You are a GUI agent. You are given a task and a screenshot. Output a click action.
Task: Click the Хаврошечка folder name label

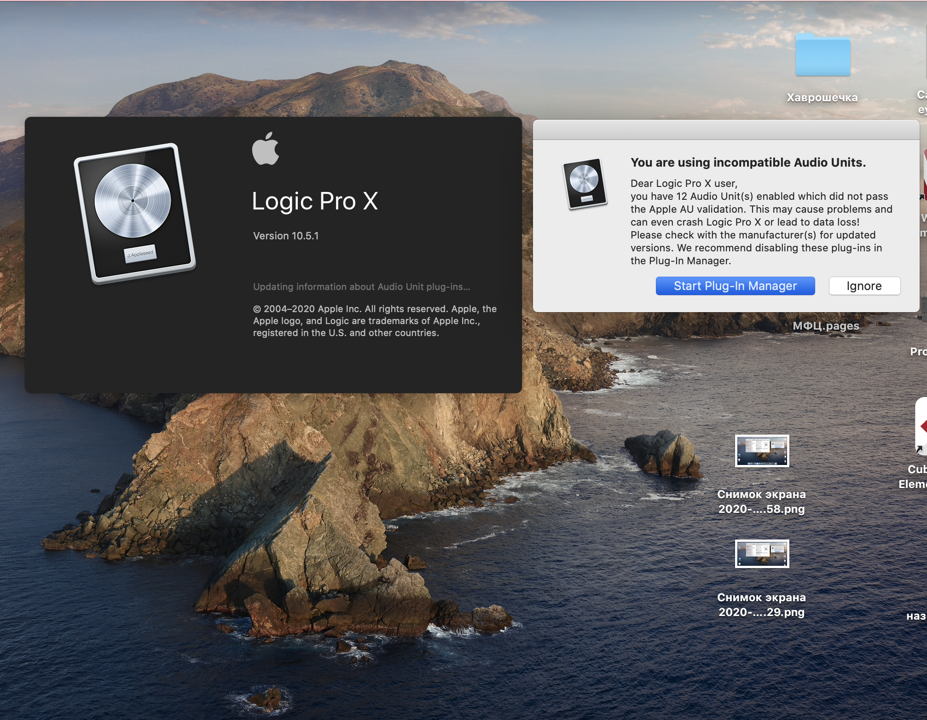822,98
